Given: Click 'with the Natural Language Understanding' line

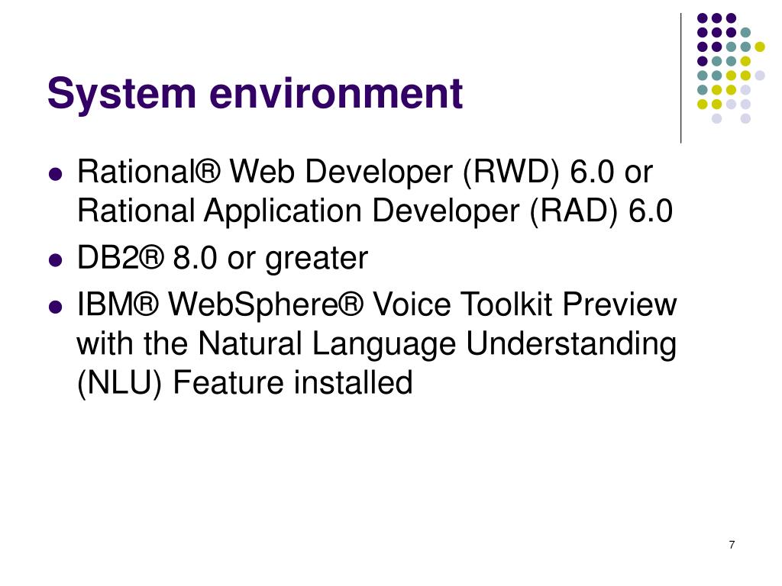Looking at the screenshot, I should click(376, 344).
